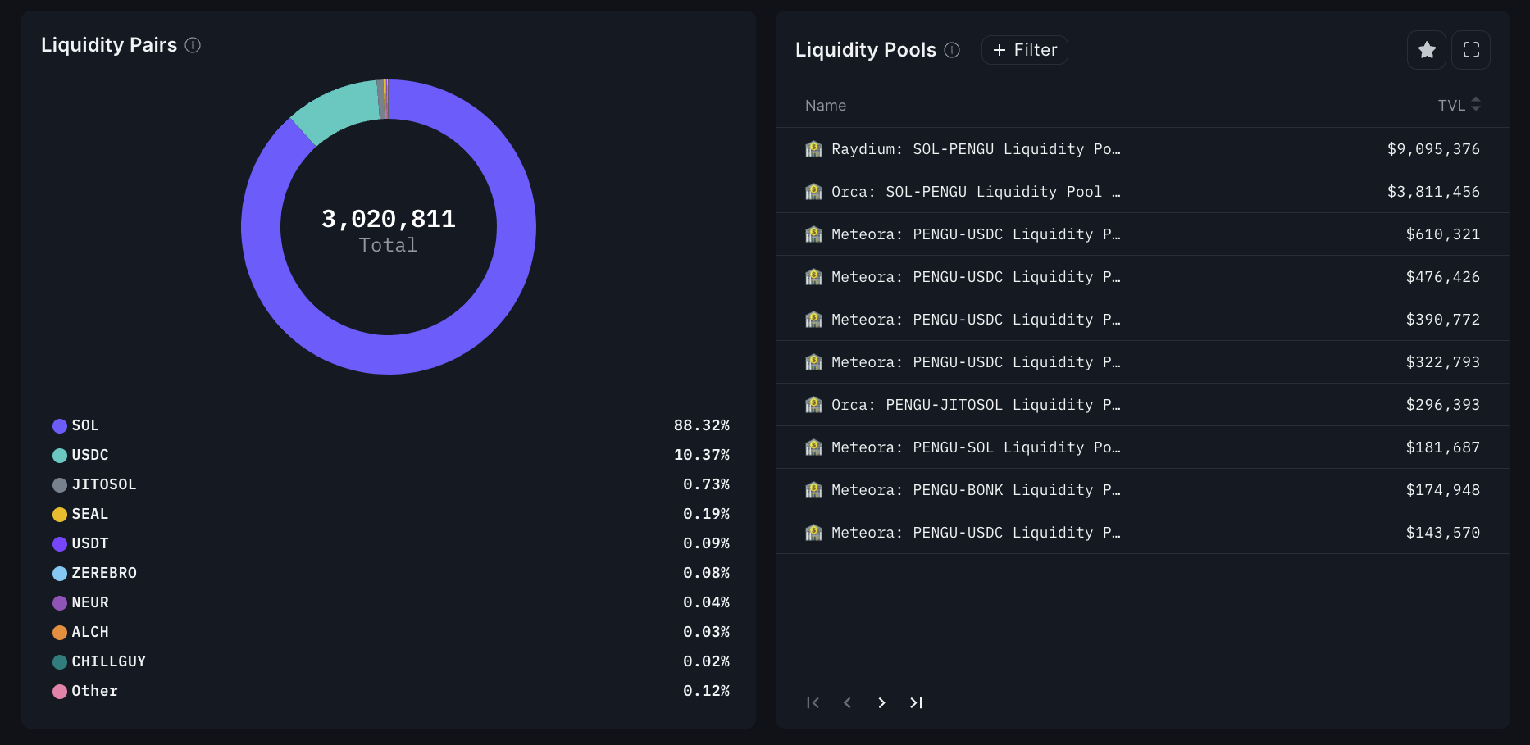
Task: Open Meteora: PENGU-BONK Liquidity Pool row
Action: coord(1143,490)
